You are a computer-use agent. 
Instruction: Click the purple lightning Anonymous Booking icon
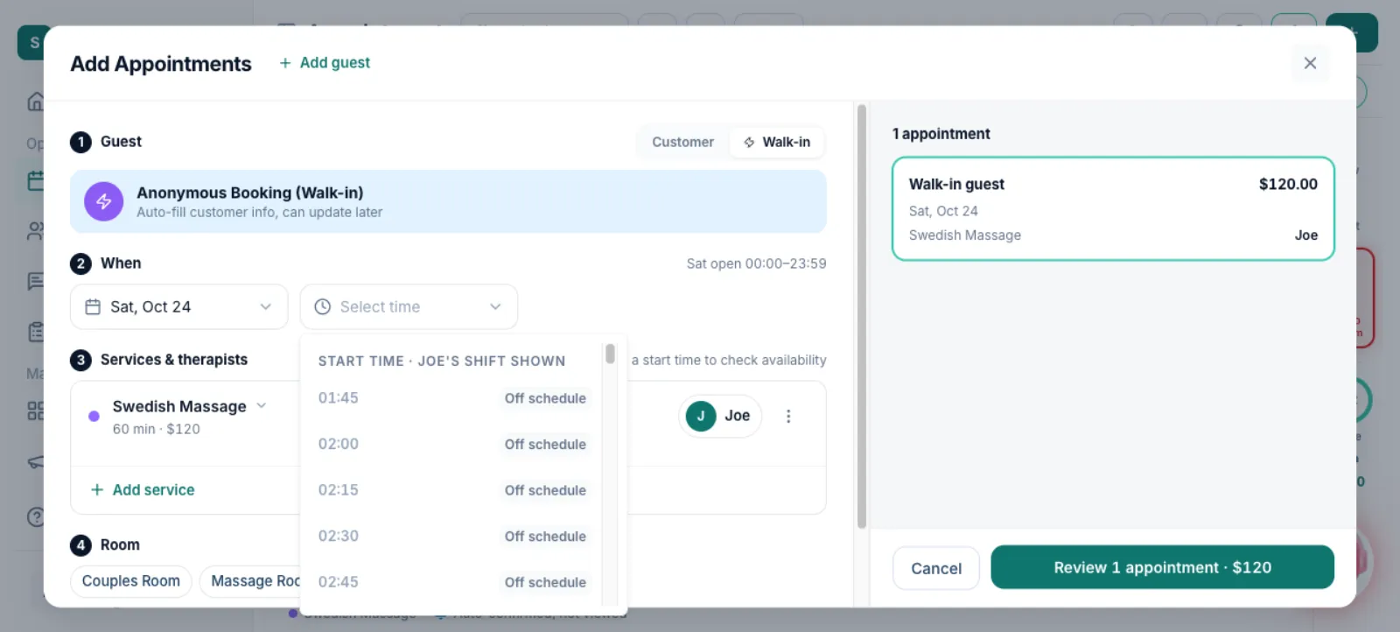pyautogui.click(x=103, y=201)
